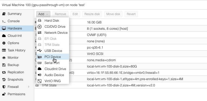Screen dimensions: 207x101
Task: Click the Audio Device speaker icon
Action: point(40,75)
